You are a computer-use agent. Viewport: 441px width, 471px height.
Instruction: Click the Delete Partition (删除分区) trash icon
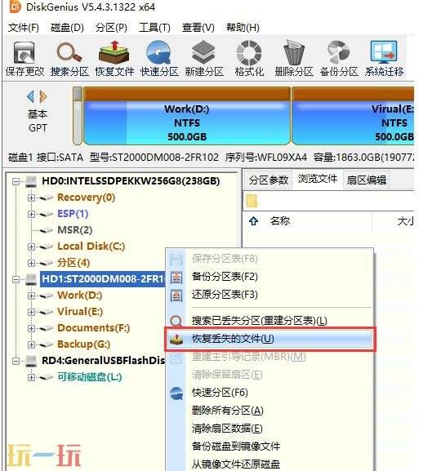[x=294, y=52]
